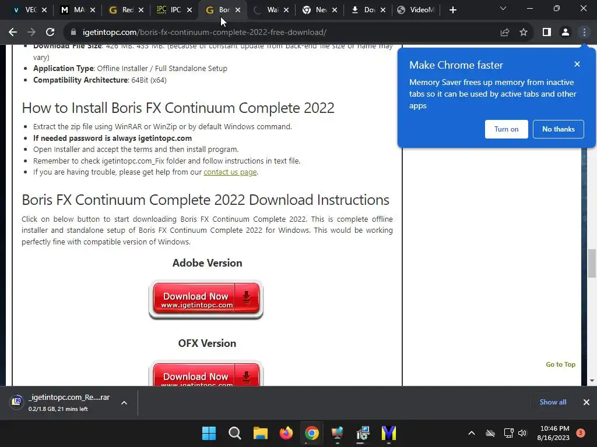Open Chrome's three-dot menu
The image size is (597, 447).
click(x=584, y=33)
